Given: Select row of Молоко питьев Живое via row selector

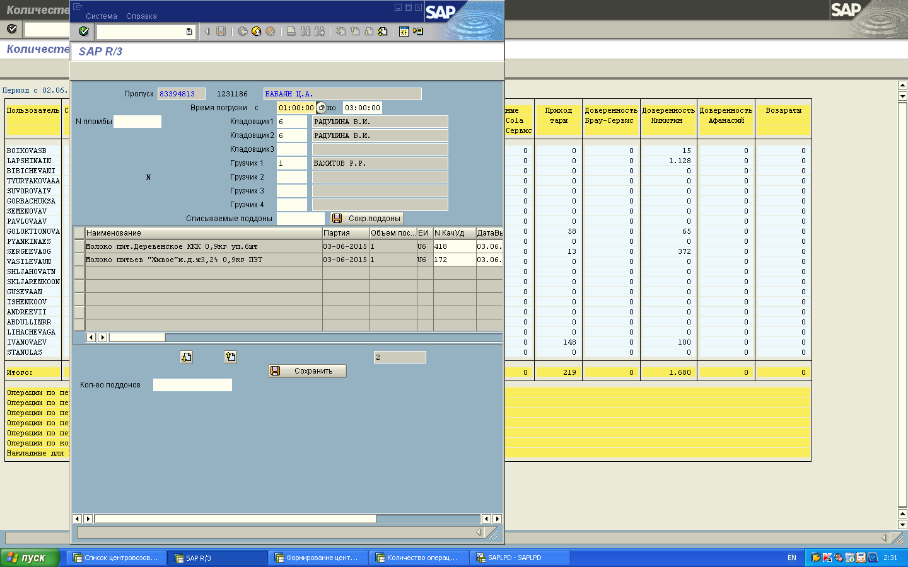Looking at the screenshot, I should pyautogui.click(x=79, y=260).
